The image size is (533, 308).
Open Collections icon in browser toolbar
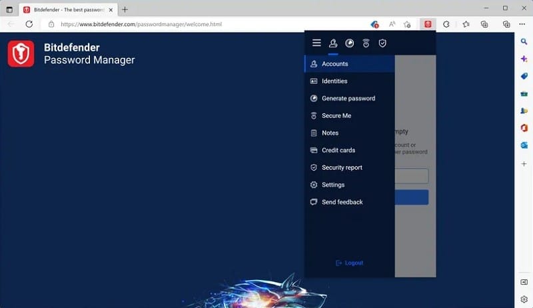coord(484,24)
